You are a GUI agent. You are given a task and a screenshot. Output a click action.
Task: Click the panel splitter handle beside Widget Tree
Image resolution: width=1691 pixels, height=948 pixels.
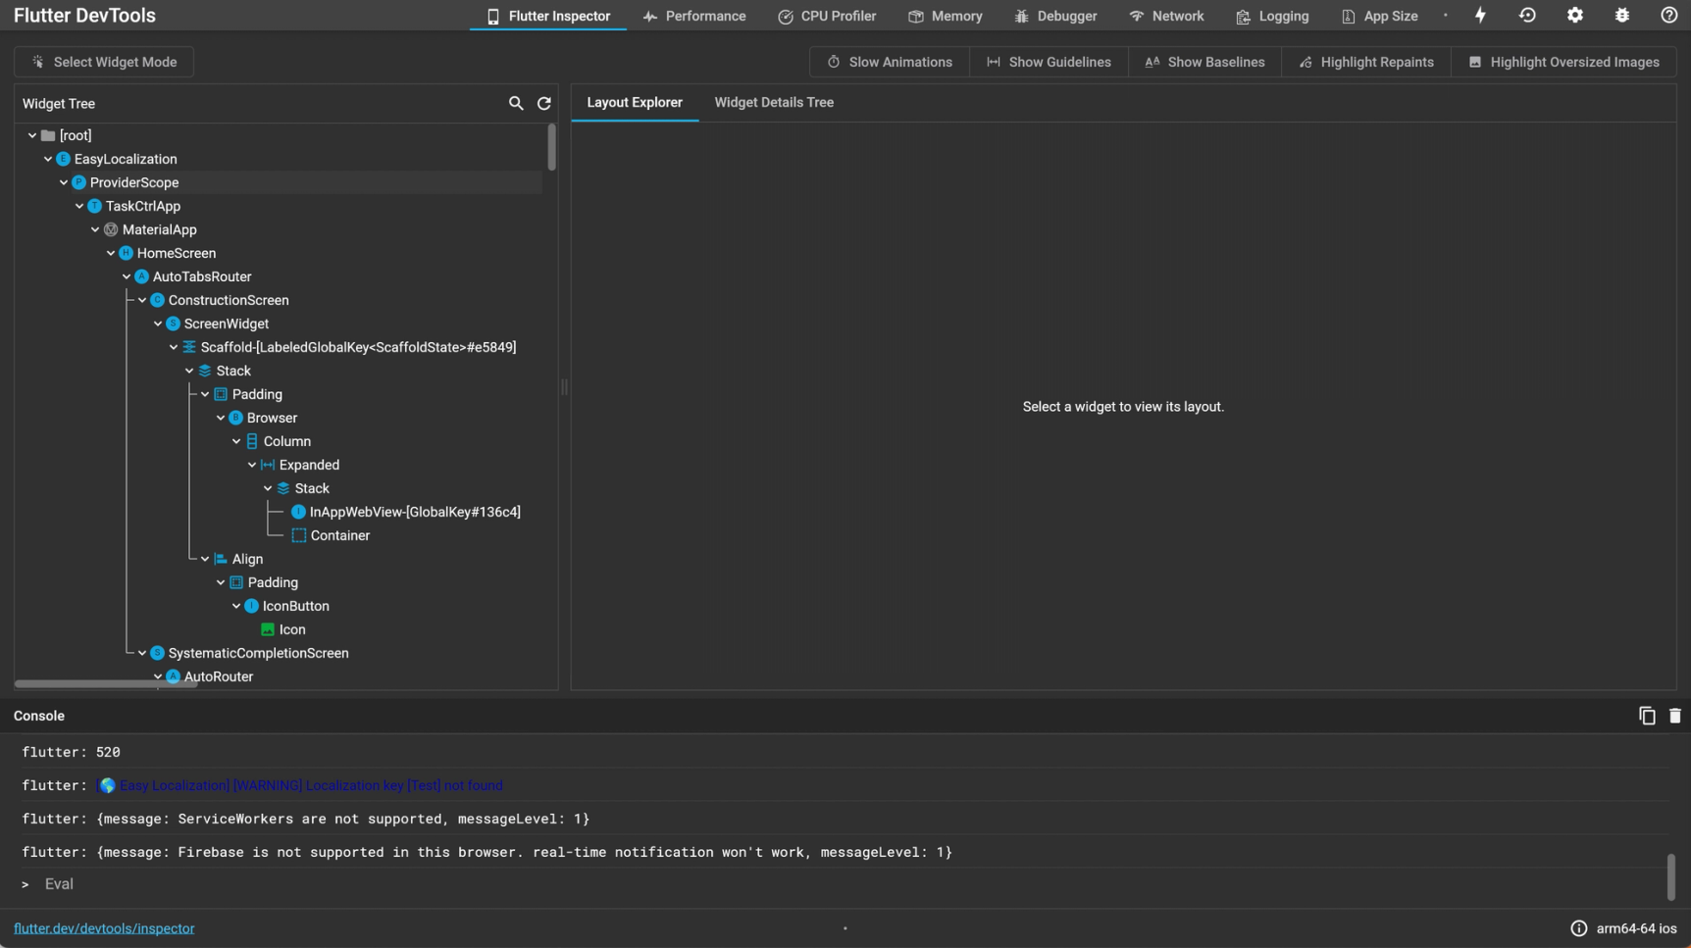(x=565, y=387)
